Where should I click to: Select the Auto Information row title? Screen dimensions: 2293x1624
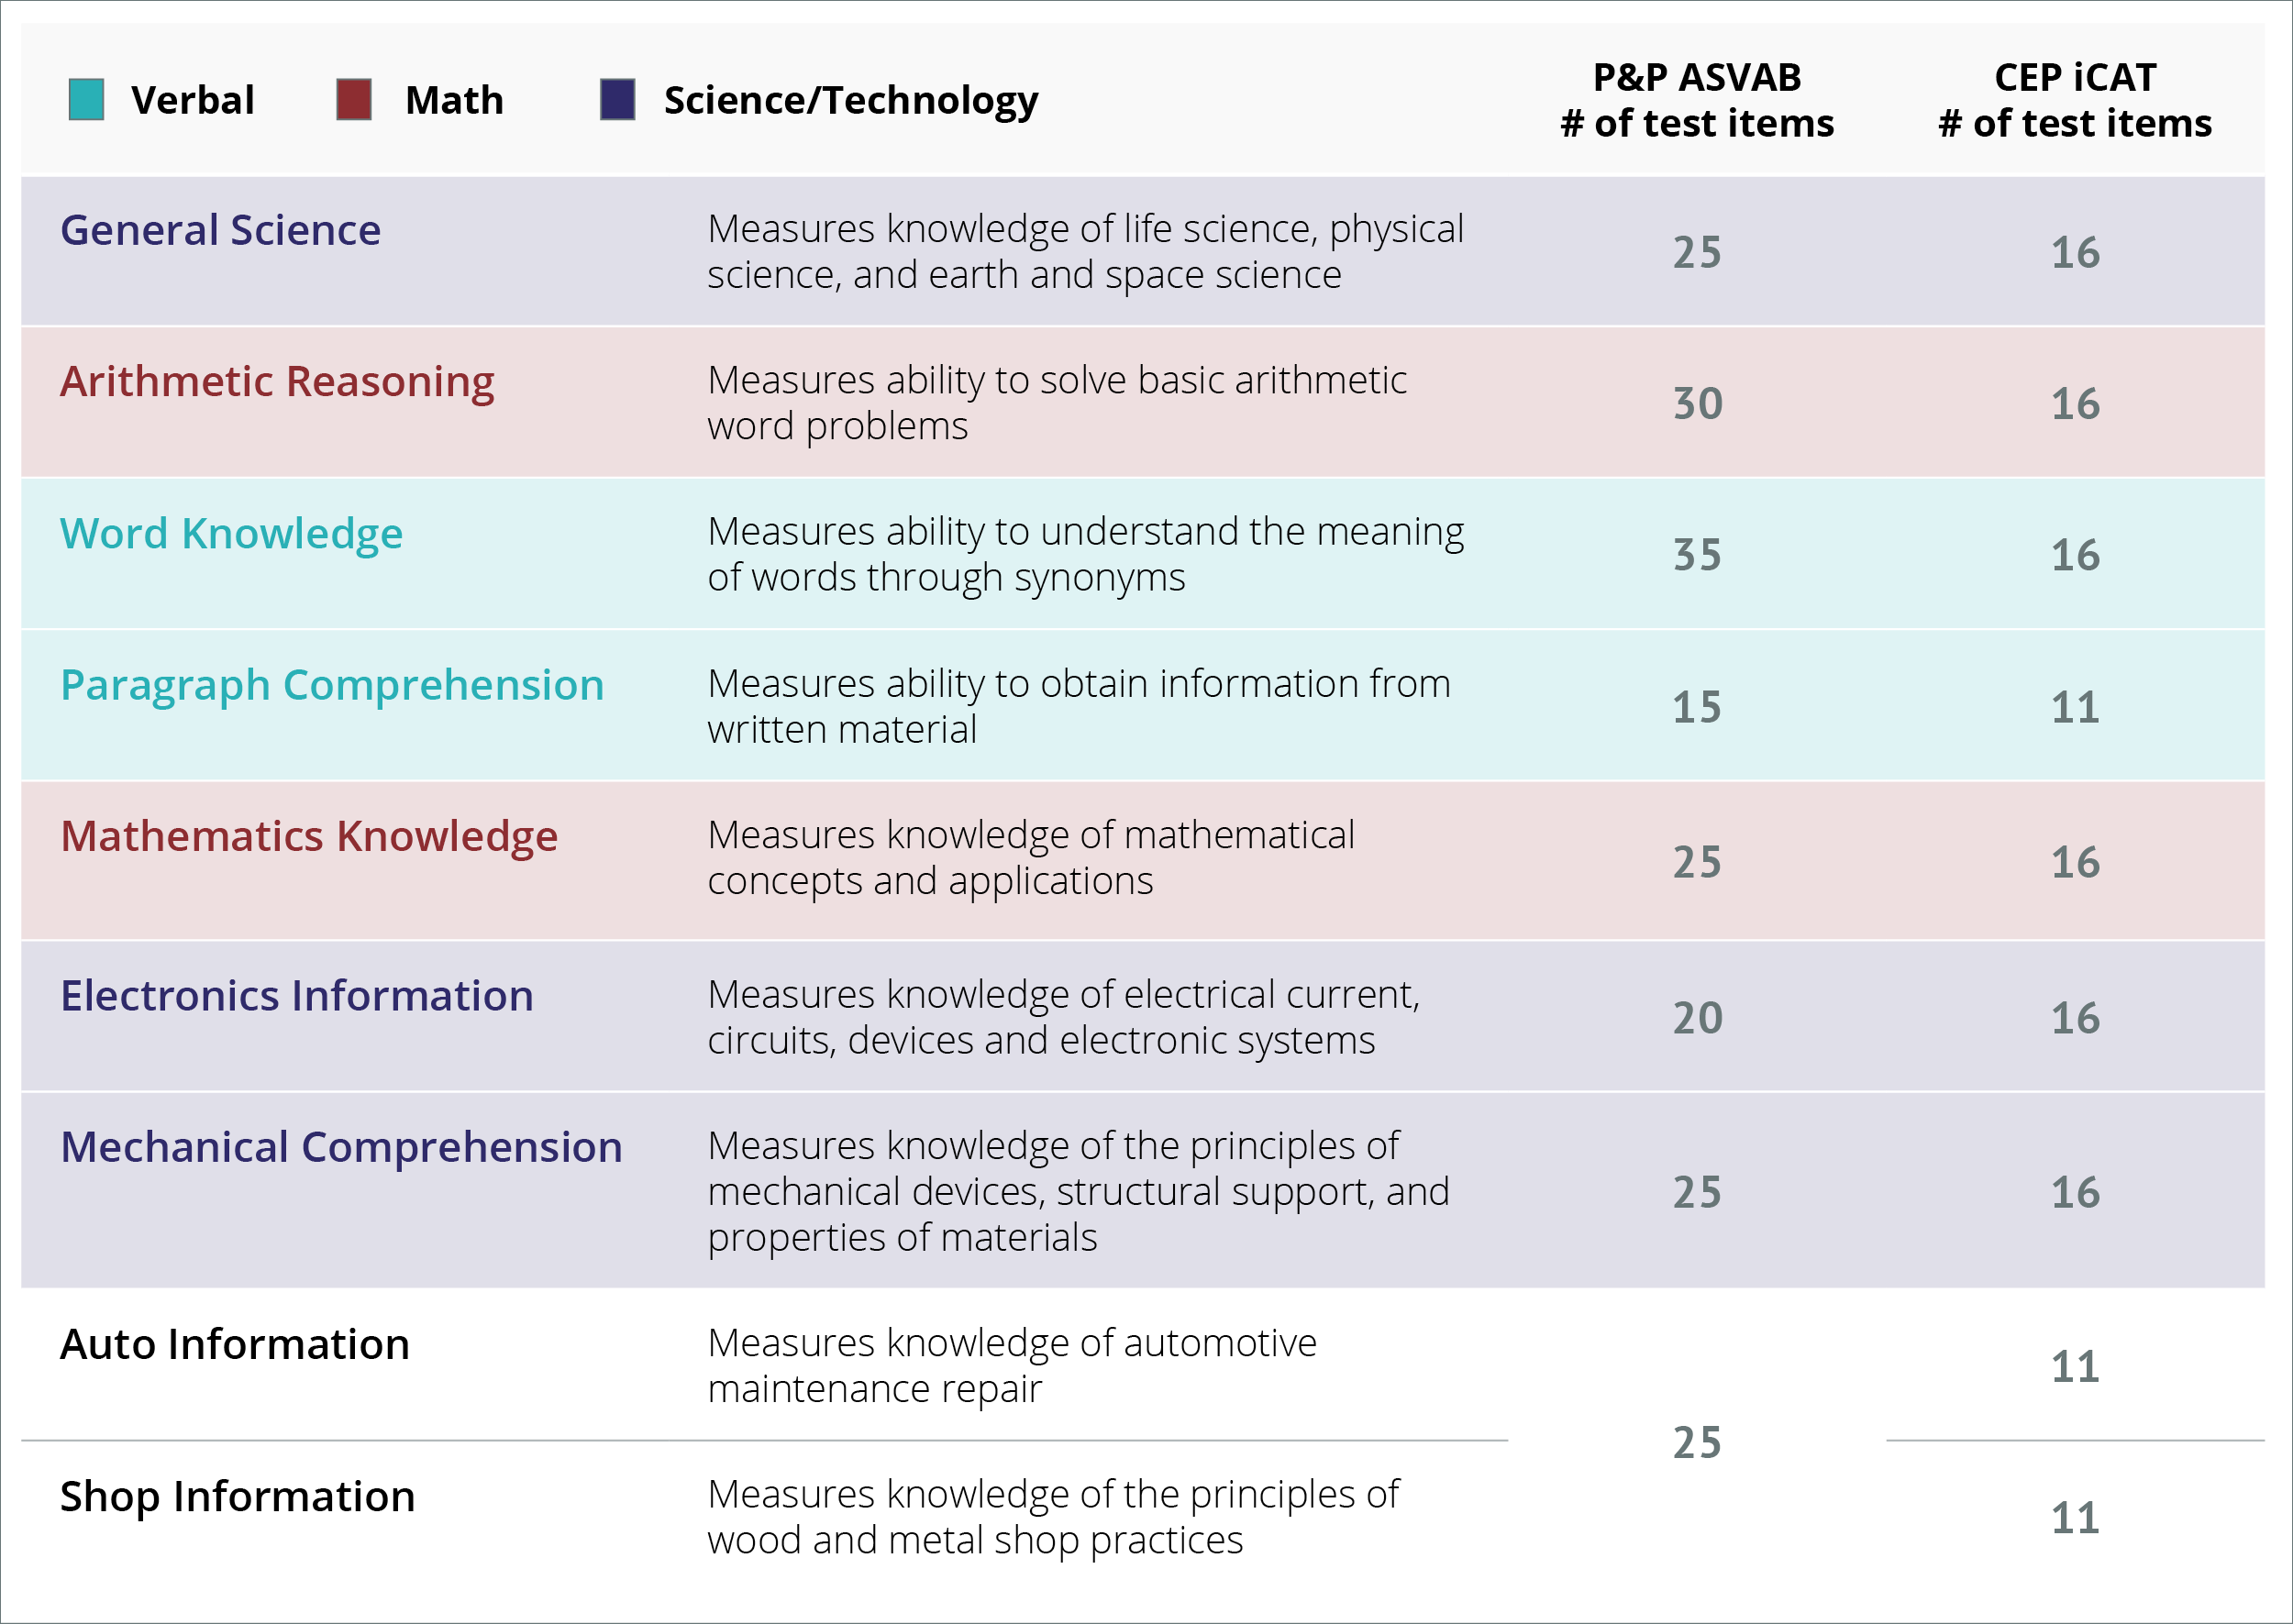click(x=235, y=1344)
